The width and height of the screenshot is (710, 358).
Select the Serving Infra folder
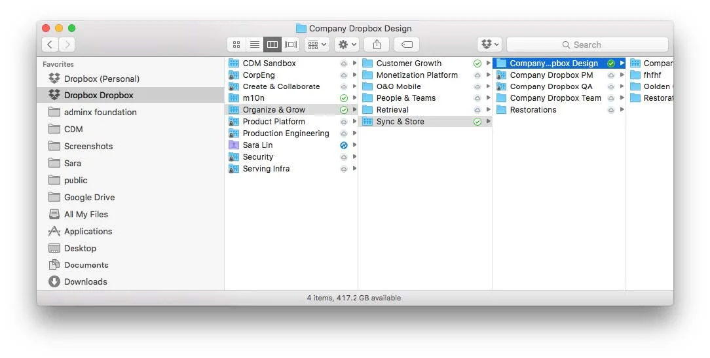291,168
